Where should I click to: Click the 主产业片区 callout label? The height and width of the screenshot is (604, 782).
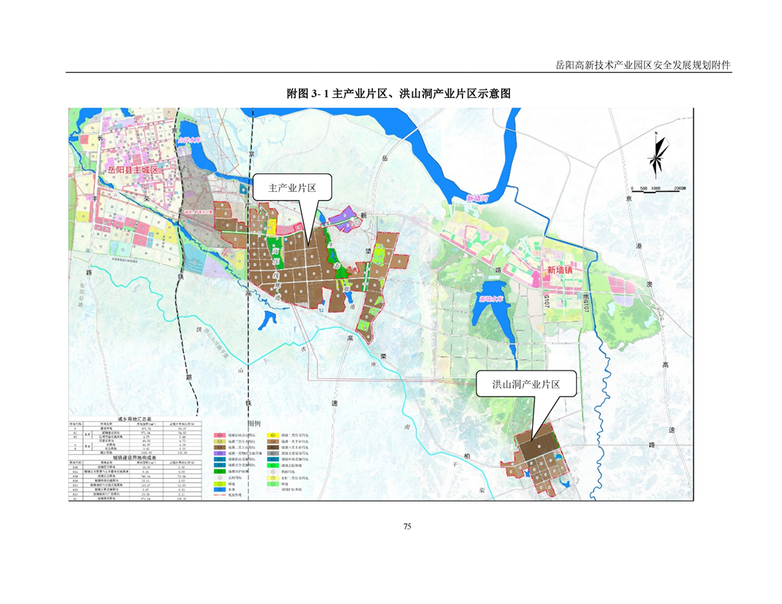(292, 189)
